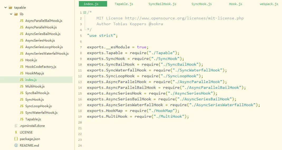Open MultiHook.js from the file tree
This screenshot has width=282, height=150.
pos(35,86)
